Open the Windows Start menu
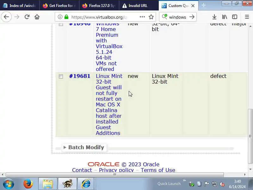The width and height of the screenshot is (253, 190). click(x=9, y=184)
